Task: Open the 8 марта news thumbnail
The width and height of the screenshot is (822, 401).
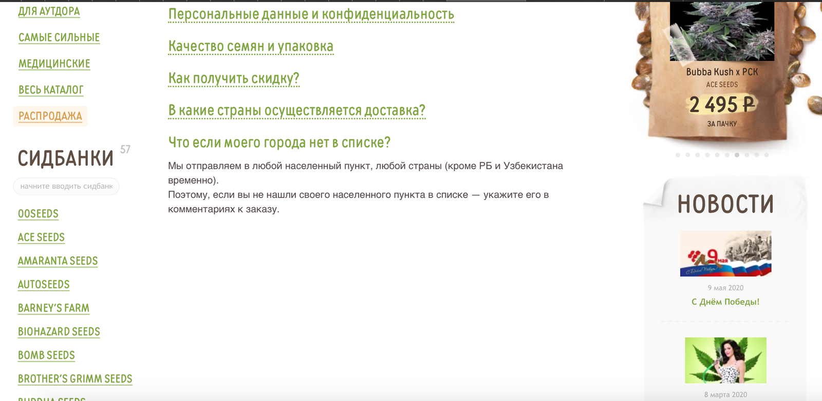Action: point(725,360)
